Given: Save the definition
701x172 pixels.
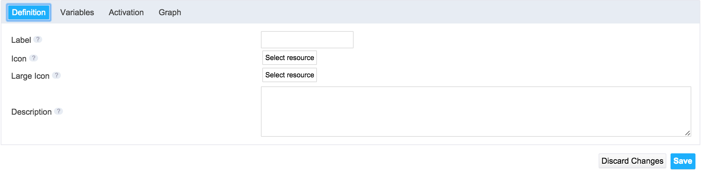Looking at the screenshot, I should (683, 161).
